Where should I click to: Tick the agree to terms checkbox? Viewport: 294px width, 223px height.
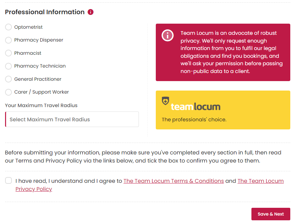point(8,181)
